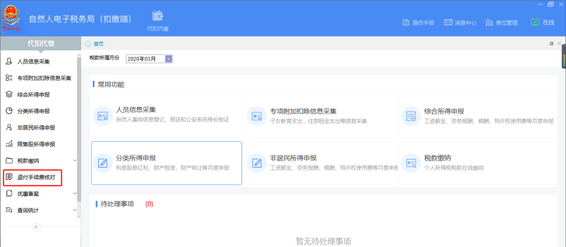
Task: Click the 人员信息采集 sidebar person icon
Action: [9, 62]
